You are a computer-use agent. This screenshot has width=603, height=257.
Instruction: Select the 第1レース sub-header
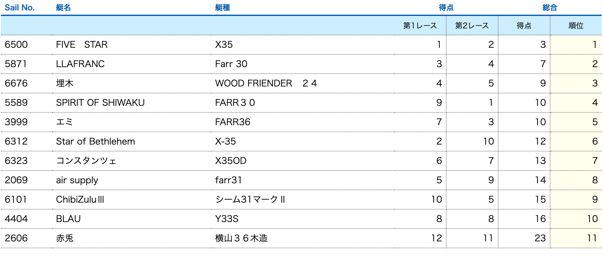(420, 26)
